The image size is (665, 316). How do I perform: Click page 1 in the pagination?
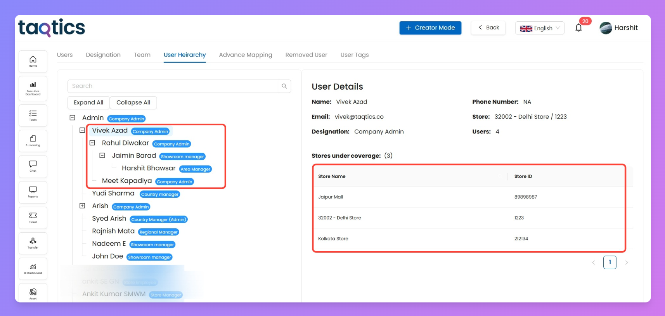(x=610, y=262)
